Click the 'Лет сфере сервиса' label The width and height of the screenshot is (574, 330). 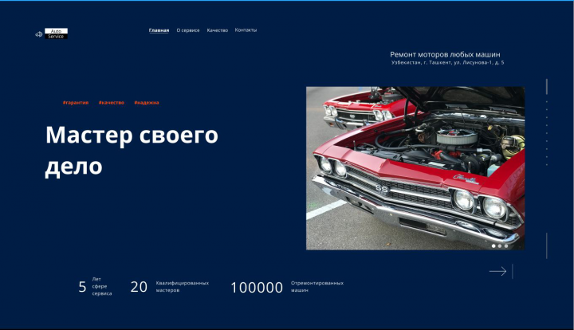(x=102, y=286)
